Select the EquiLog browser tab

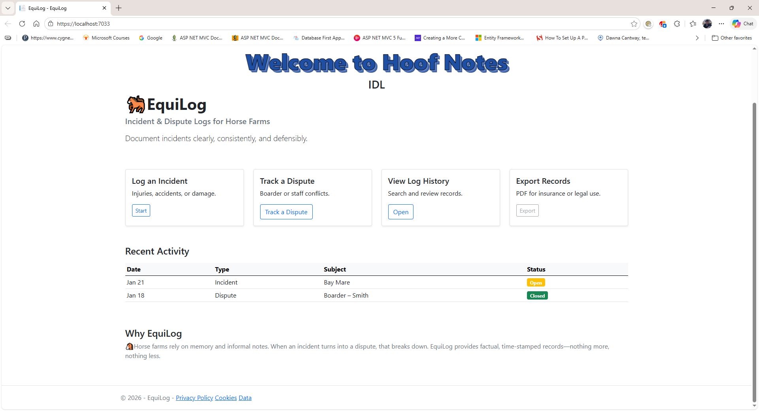pos(59,8)
